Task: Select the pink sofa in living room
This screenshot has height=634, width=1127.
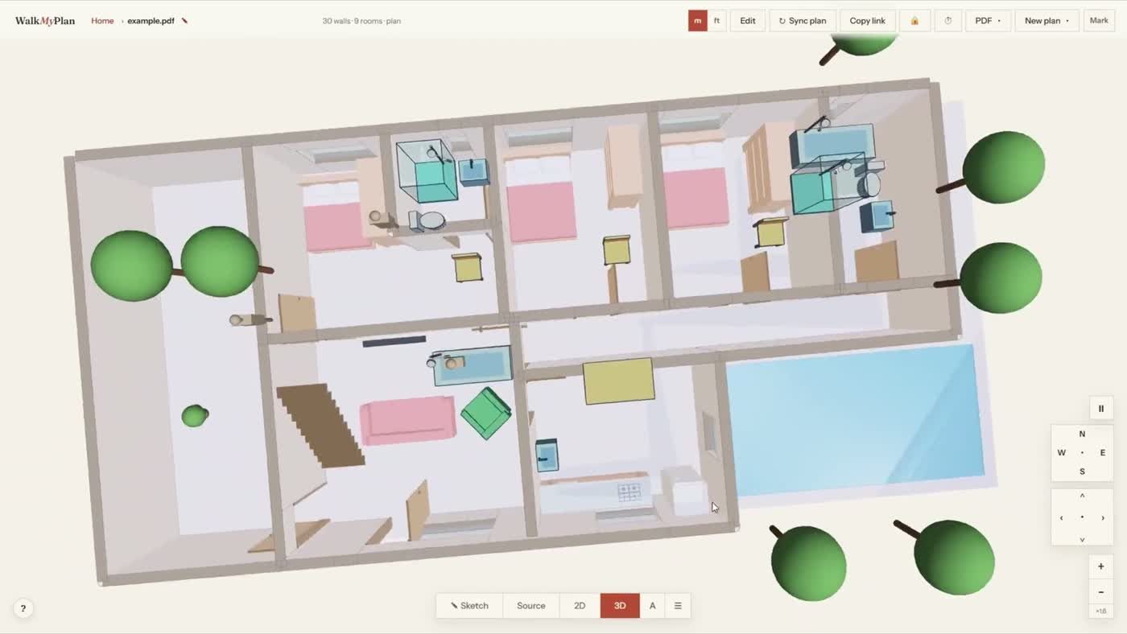Action: coord(407,420)
